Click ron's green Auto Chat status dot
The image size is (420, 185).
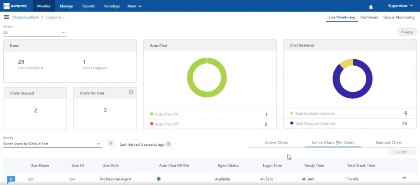click(x=159, y=179)
